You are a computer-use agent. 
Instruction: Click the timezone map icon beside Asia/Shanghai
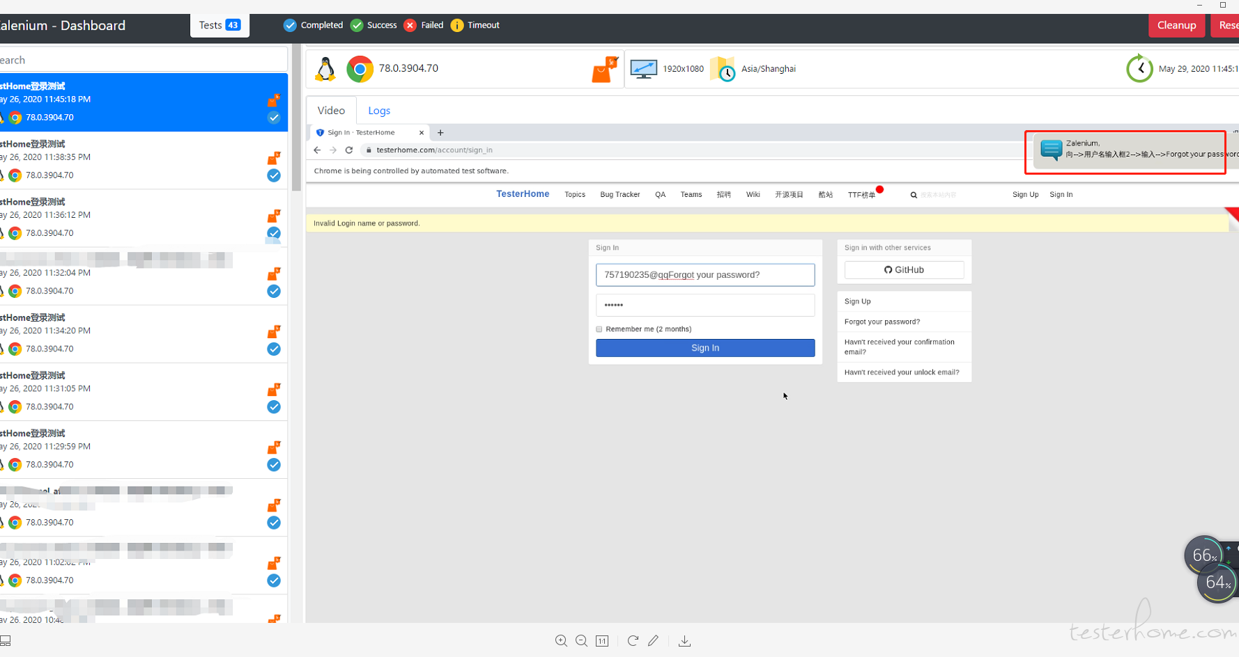pos(723,69)
